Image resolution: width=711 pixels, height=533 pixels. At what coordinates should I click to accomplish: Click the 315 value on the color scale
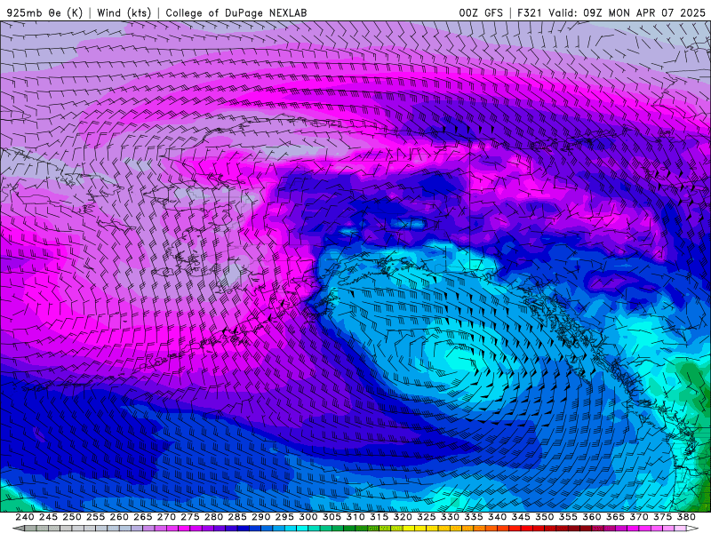click(379, 517)
